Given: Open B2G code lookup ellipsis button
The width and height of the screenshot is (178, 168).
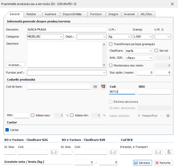Looking at the screenshot, I should coord(54,152).
